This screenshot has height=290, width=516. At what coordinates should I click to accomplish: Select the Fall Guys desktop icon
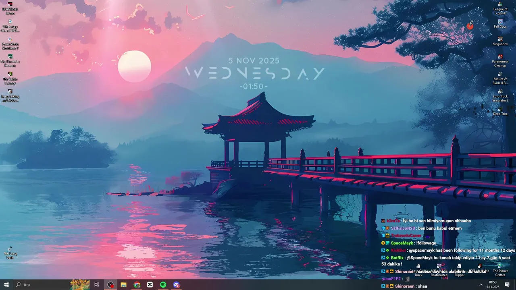(500, 23)
